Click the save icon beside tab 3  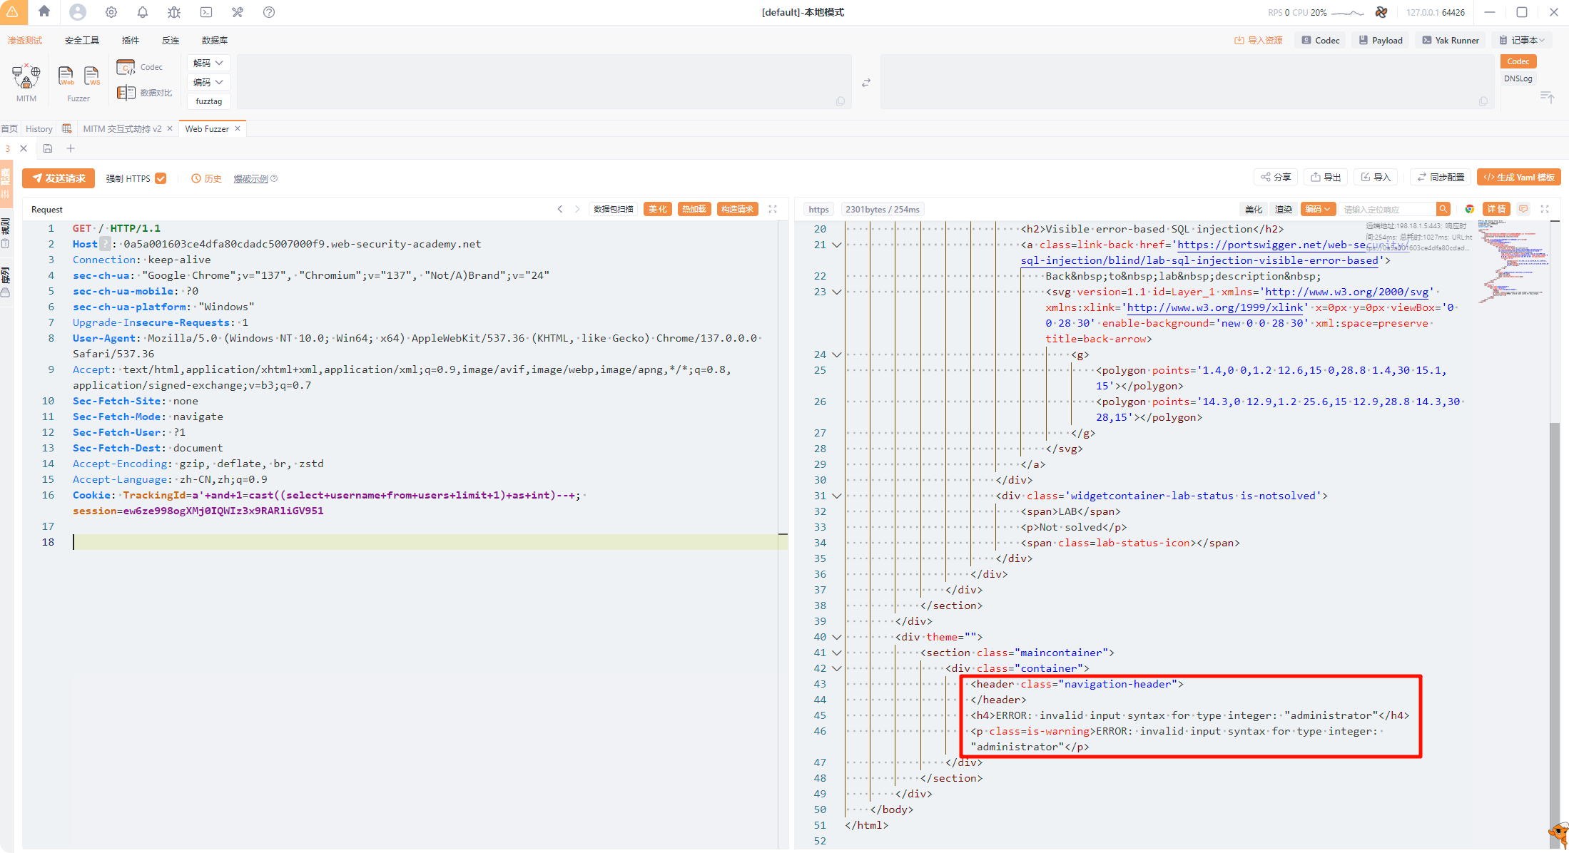click(48, 148)
